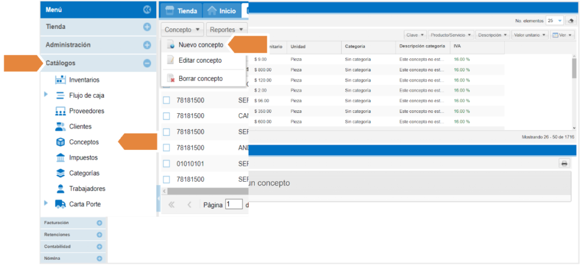This screenshot has width=580, height=266.
Task: Check the first 78181500 row checkbox
Action: point(167,100)
